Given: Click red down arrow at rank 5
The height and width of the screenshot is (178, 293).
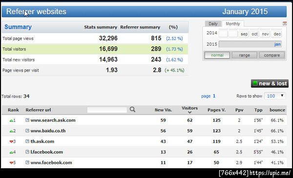Looking at the screenshot, I should [x=11, y=163].
